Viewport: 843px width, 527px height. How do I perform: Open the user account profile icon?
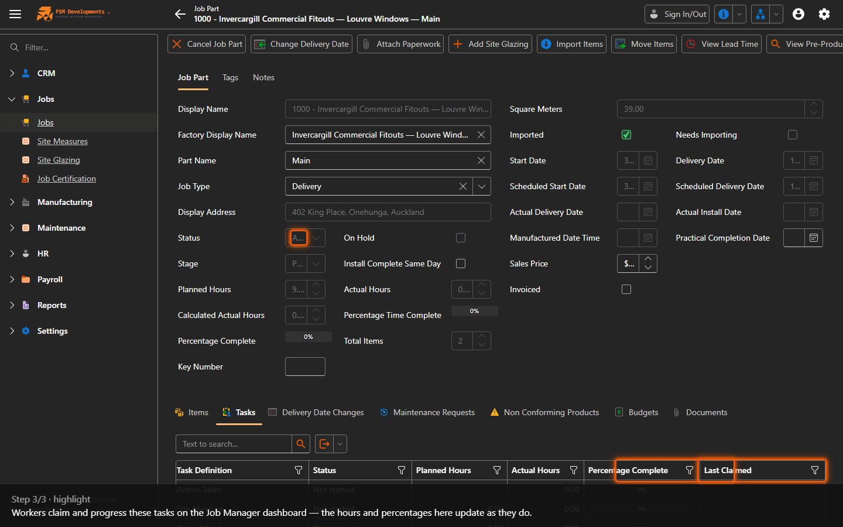pos(799,14)
